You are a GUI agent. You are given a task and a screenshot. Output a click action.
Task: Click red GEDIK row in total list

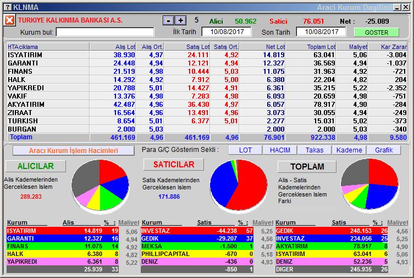click(332, 231)
